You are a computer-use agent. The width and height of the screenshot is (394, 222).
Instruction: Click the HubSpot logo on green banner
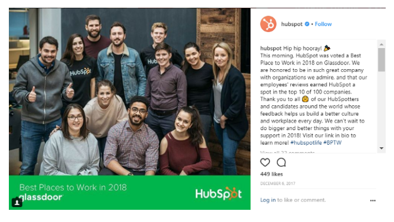(218, 193)
